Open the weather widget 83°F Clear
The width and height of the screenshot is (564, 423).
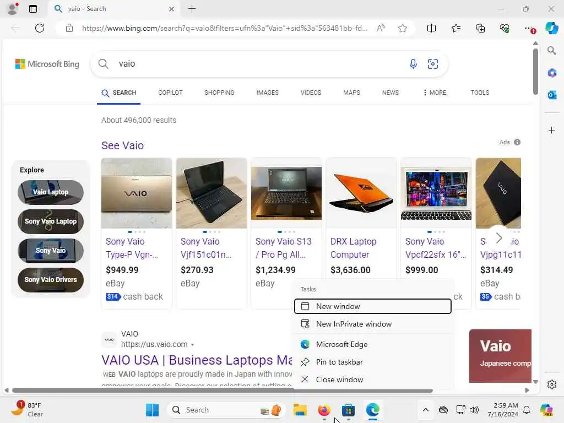(x=27, y=410)
